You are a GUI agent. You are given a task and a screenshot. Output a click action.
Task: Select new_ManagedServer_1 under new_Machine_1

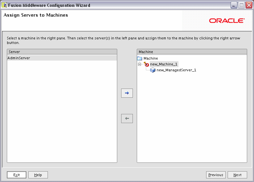[176, 70]
